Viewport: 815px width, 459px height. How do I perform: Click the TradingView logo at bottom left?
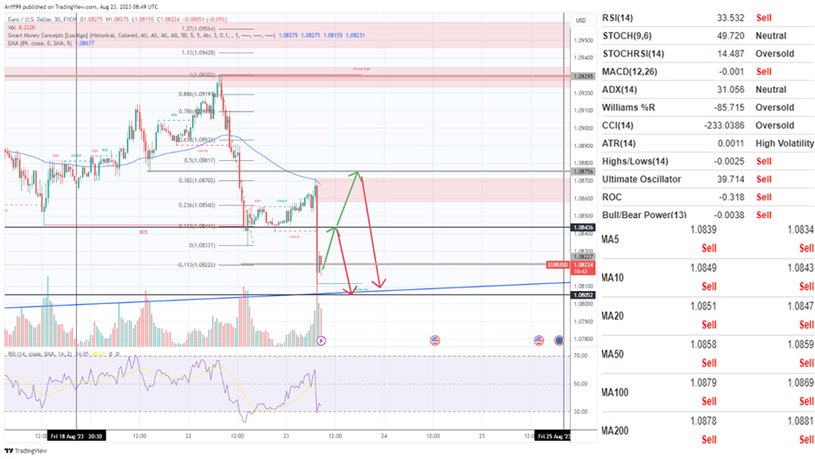(26, 451)
